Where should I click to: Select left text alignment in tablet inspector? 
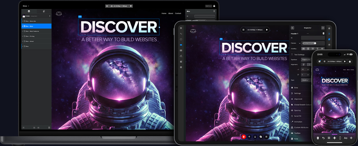(304, 64)
